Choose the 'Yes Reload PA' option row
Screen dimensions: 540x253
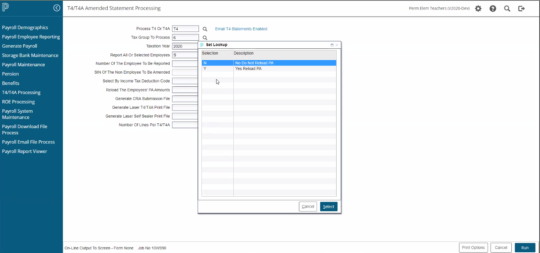point(269,68)
